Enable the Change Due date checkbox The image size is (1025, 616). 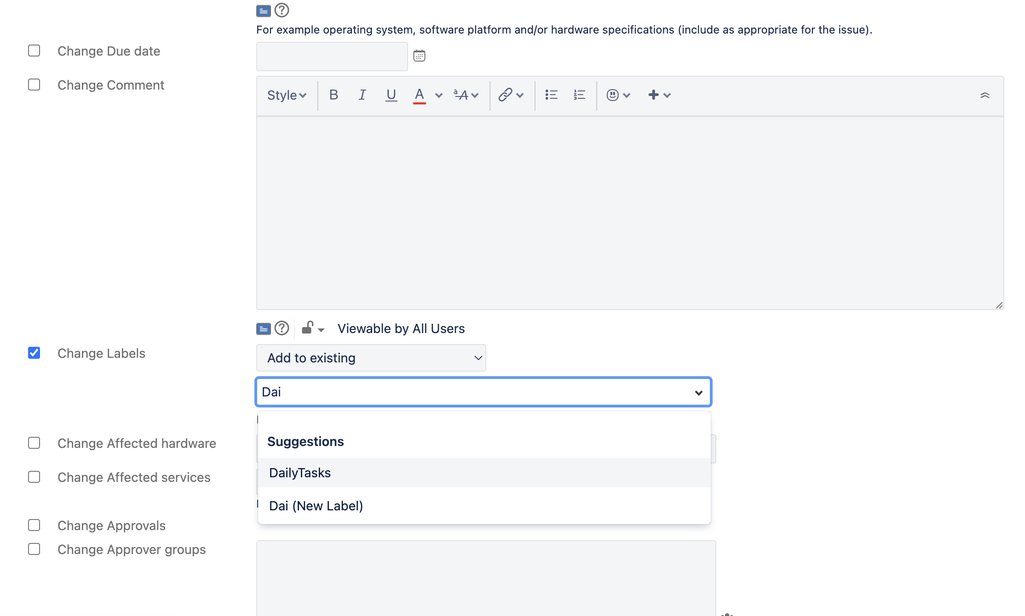tap(34, 51)
